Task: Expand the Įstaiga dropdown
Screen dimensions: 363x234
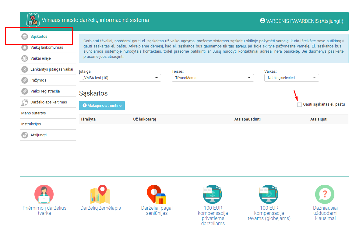Action: pos(120,78)
